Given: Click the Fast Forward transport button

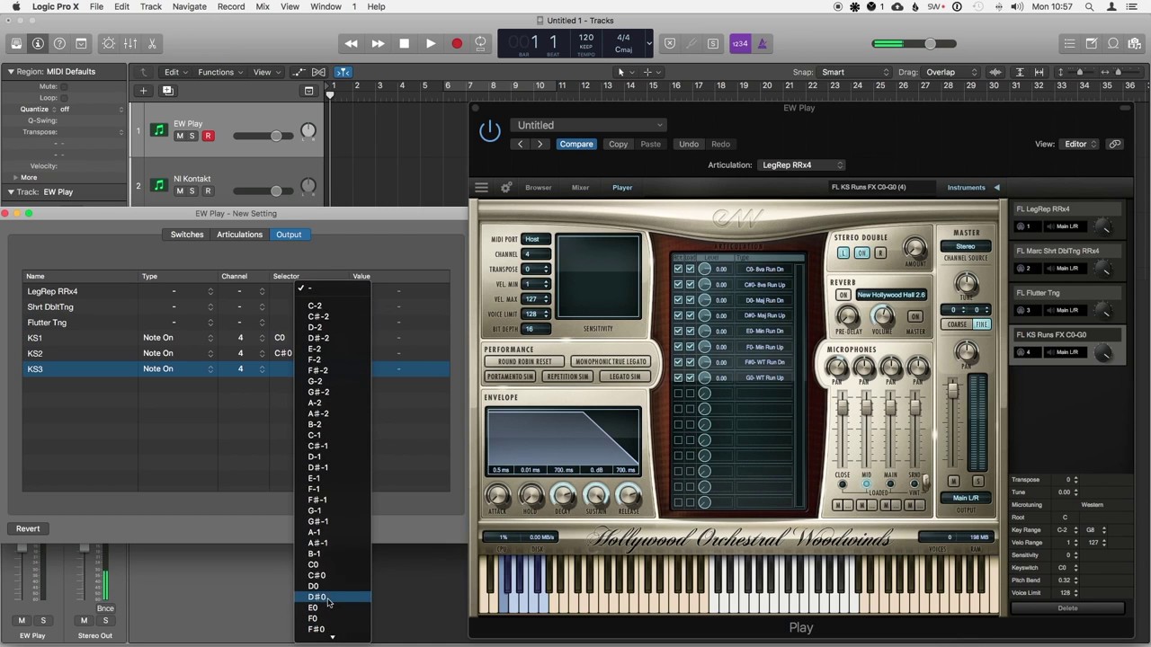Looking at the screenshot, I should click(x=378, y=43).
